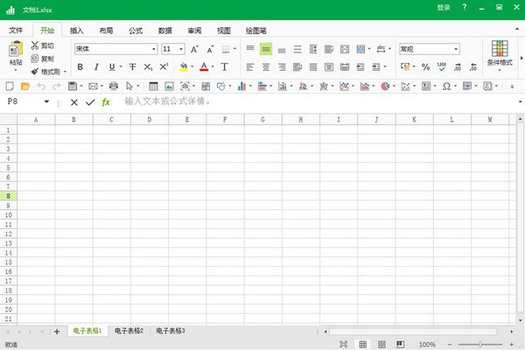Click the yellow fill color bucket
This screenshot has height=350, width=525.
click(184, 66)
